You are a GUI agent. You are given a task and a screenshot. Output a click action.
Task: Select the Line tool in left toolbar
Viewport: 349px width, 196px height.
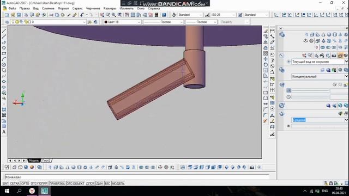point(4,30)
